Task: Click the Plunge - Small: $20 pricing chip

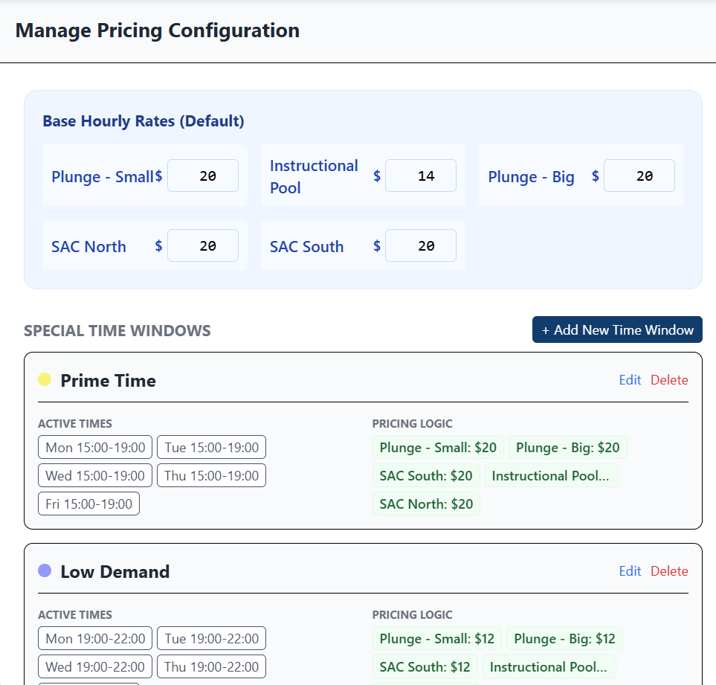Action: pyautogui.click(x=437, y=447)
